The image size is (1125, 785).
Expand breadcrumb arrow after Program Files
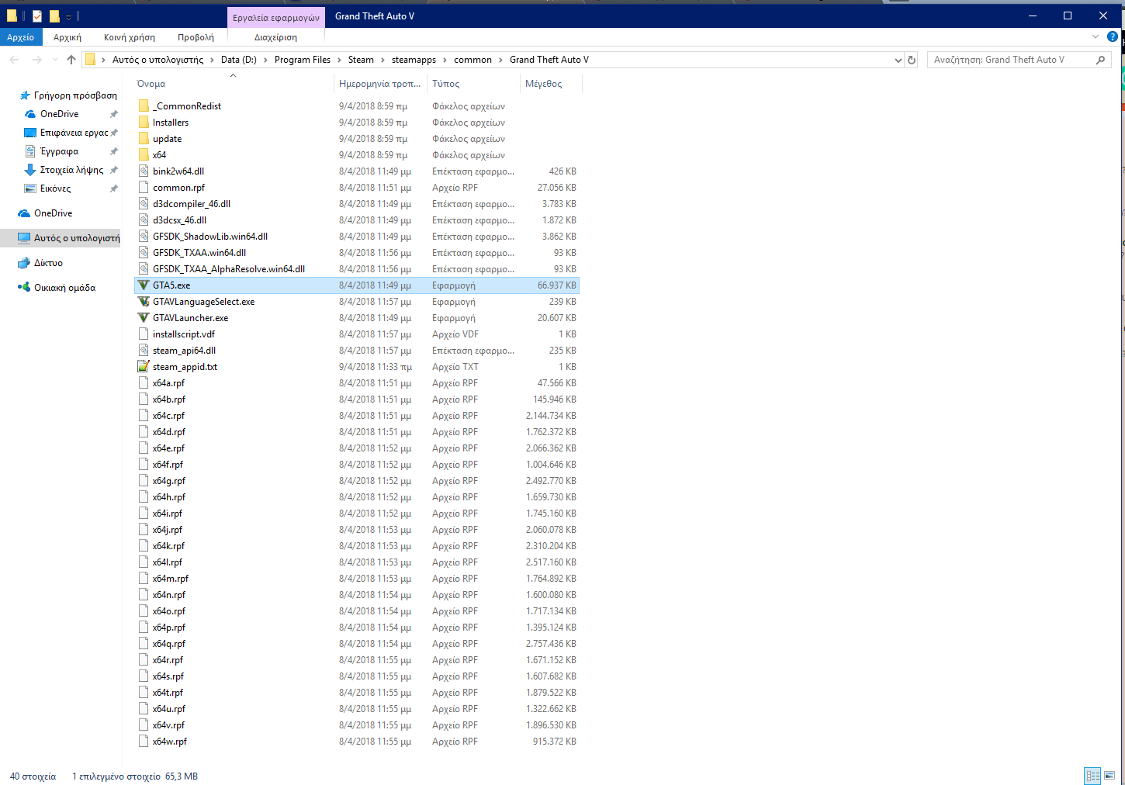click(x=339, y=60)
